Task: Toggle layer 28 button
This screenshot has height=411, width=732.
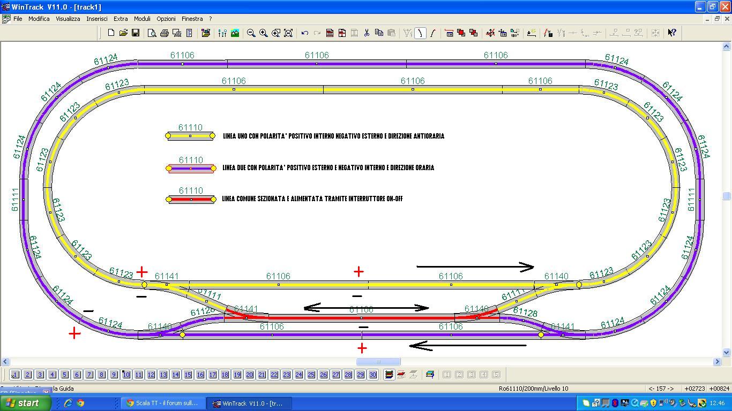Action: 348,375
